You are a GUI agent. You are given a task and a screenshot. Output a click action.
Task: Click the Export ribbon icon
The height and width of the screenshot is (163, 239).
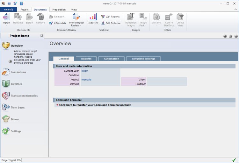point(29,17)
